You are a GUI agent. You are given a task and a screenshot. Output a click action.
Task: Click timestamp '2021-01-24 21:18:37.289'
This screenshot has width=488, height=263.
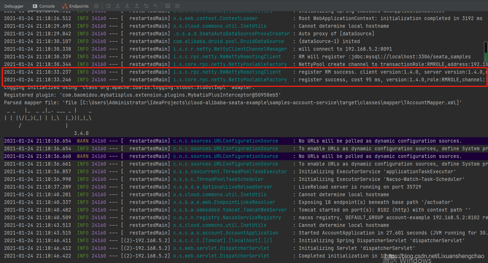coord(38,187)
